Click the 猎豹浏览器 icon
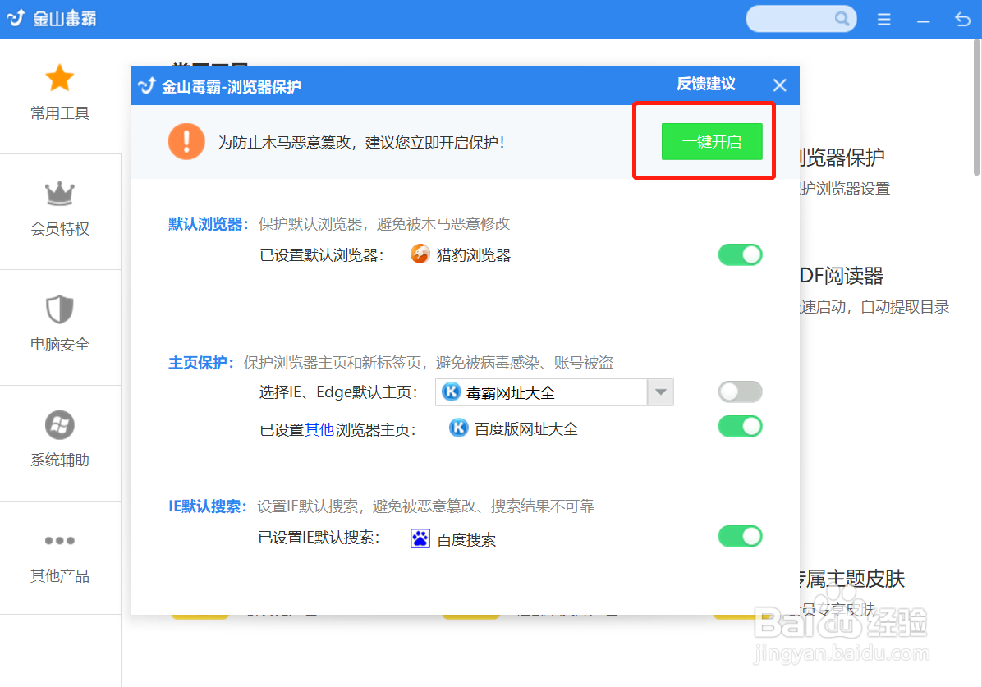 point(420,254)
